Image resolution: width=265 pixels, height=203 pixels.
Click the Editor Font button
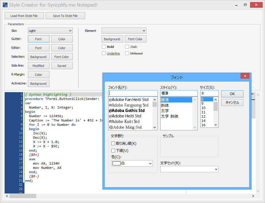click(39, 48)
